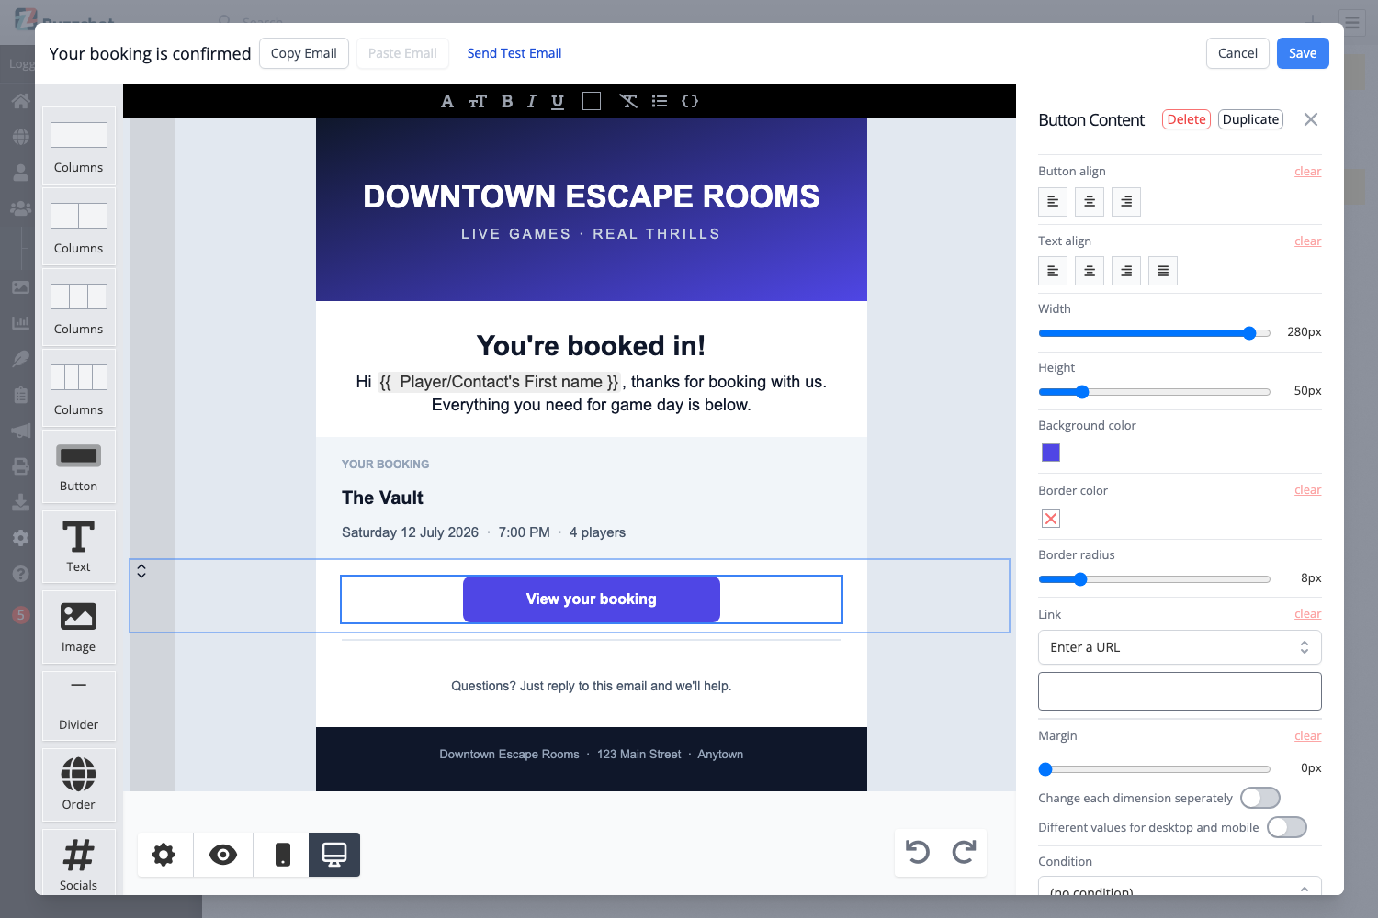Select the font family tool in text toolbar
The image size is (1378, 918).
(447, 101)
